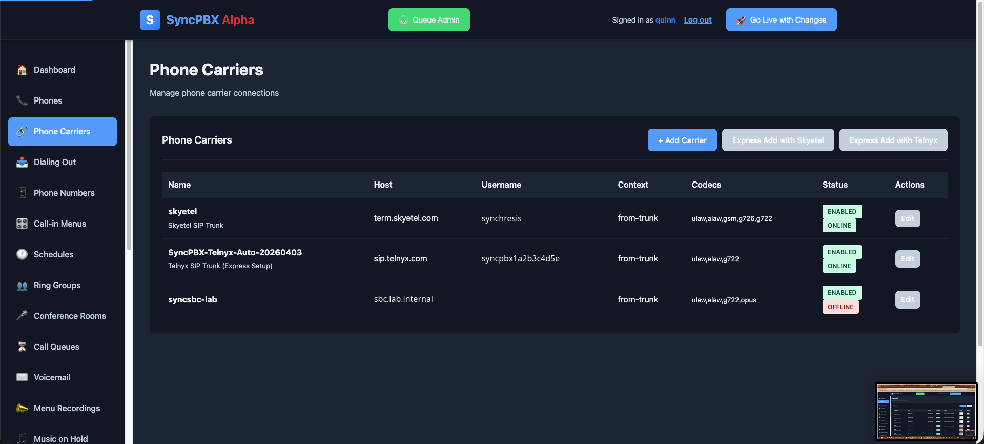Viewport: 984px width, 444px height.
Task: Click the Dashboard house icon
Action: pos(22,70)
